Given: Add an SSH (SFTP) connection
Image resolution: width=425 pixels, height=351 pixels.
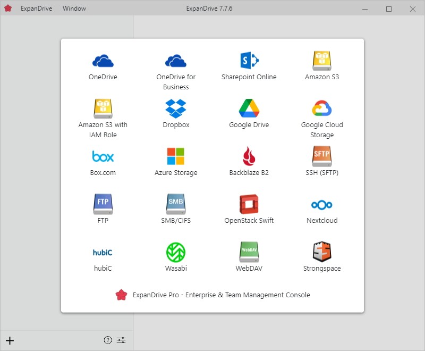Looking at the screenshot, I should [x=322, y=156].
